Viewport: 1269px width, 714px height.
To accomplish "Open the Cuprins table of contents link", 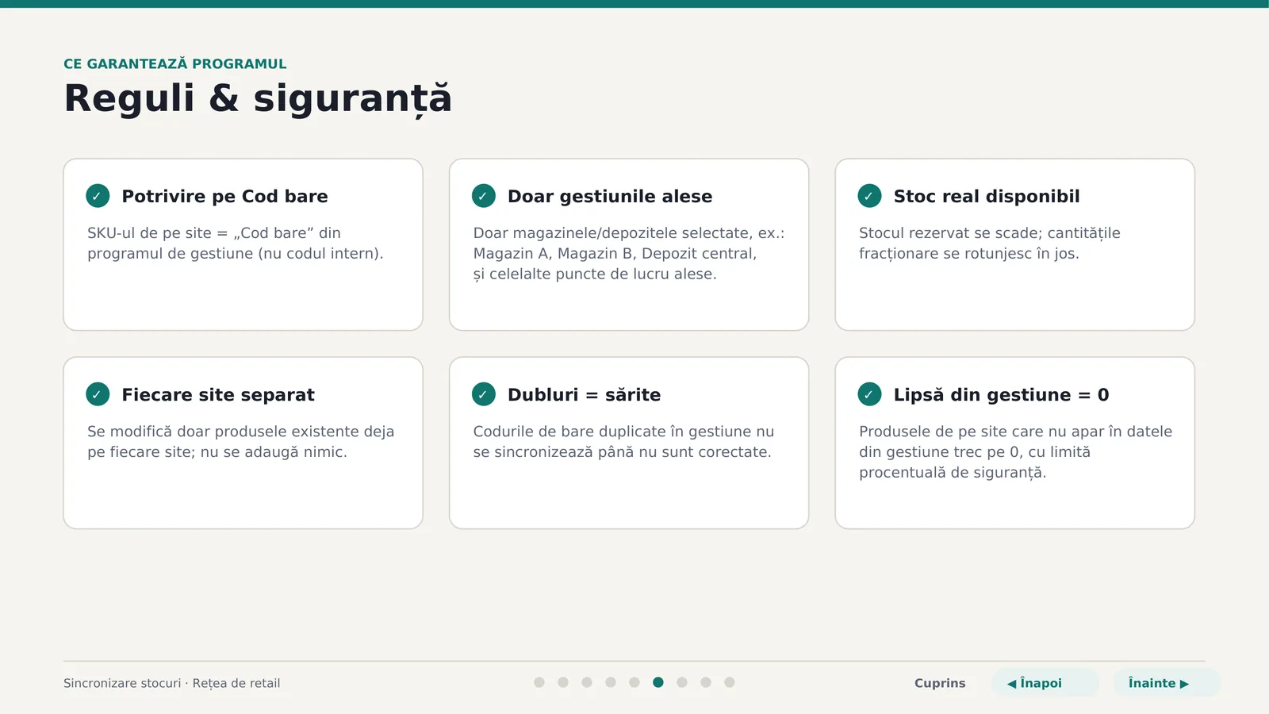I will click(x=940, y=683).
